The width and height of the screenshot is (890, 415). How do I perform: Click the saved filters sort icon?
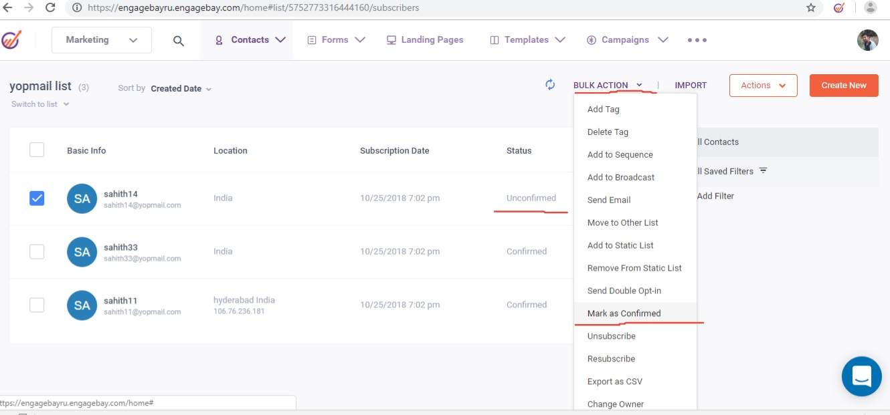point(763,171)
